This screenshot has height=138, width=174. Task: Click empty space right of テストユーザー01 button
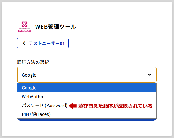[x=116, y=43]
